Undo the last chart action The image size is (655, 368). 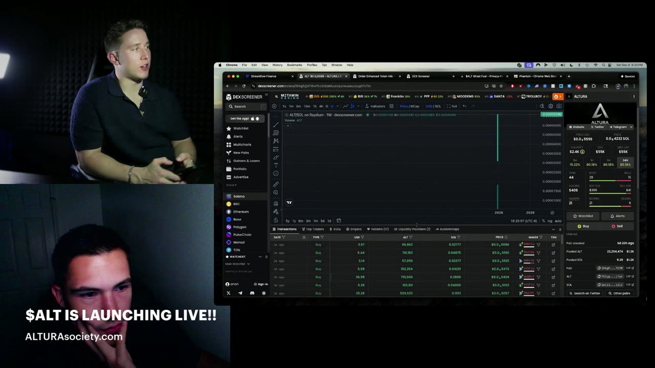tap(464, 106)
